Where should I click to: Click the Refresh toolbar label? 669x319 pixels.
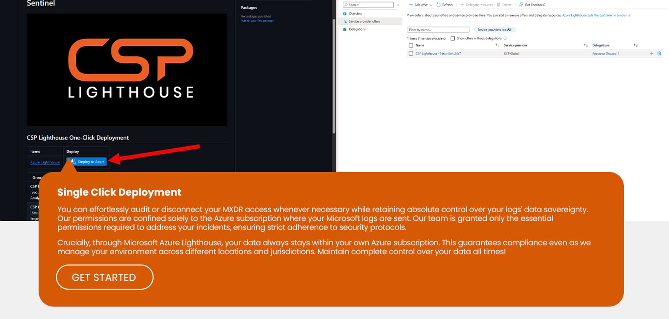(447, 5)
